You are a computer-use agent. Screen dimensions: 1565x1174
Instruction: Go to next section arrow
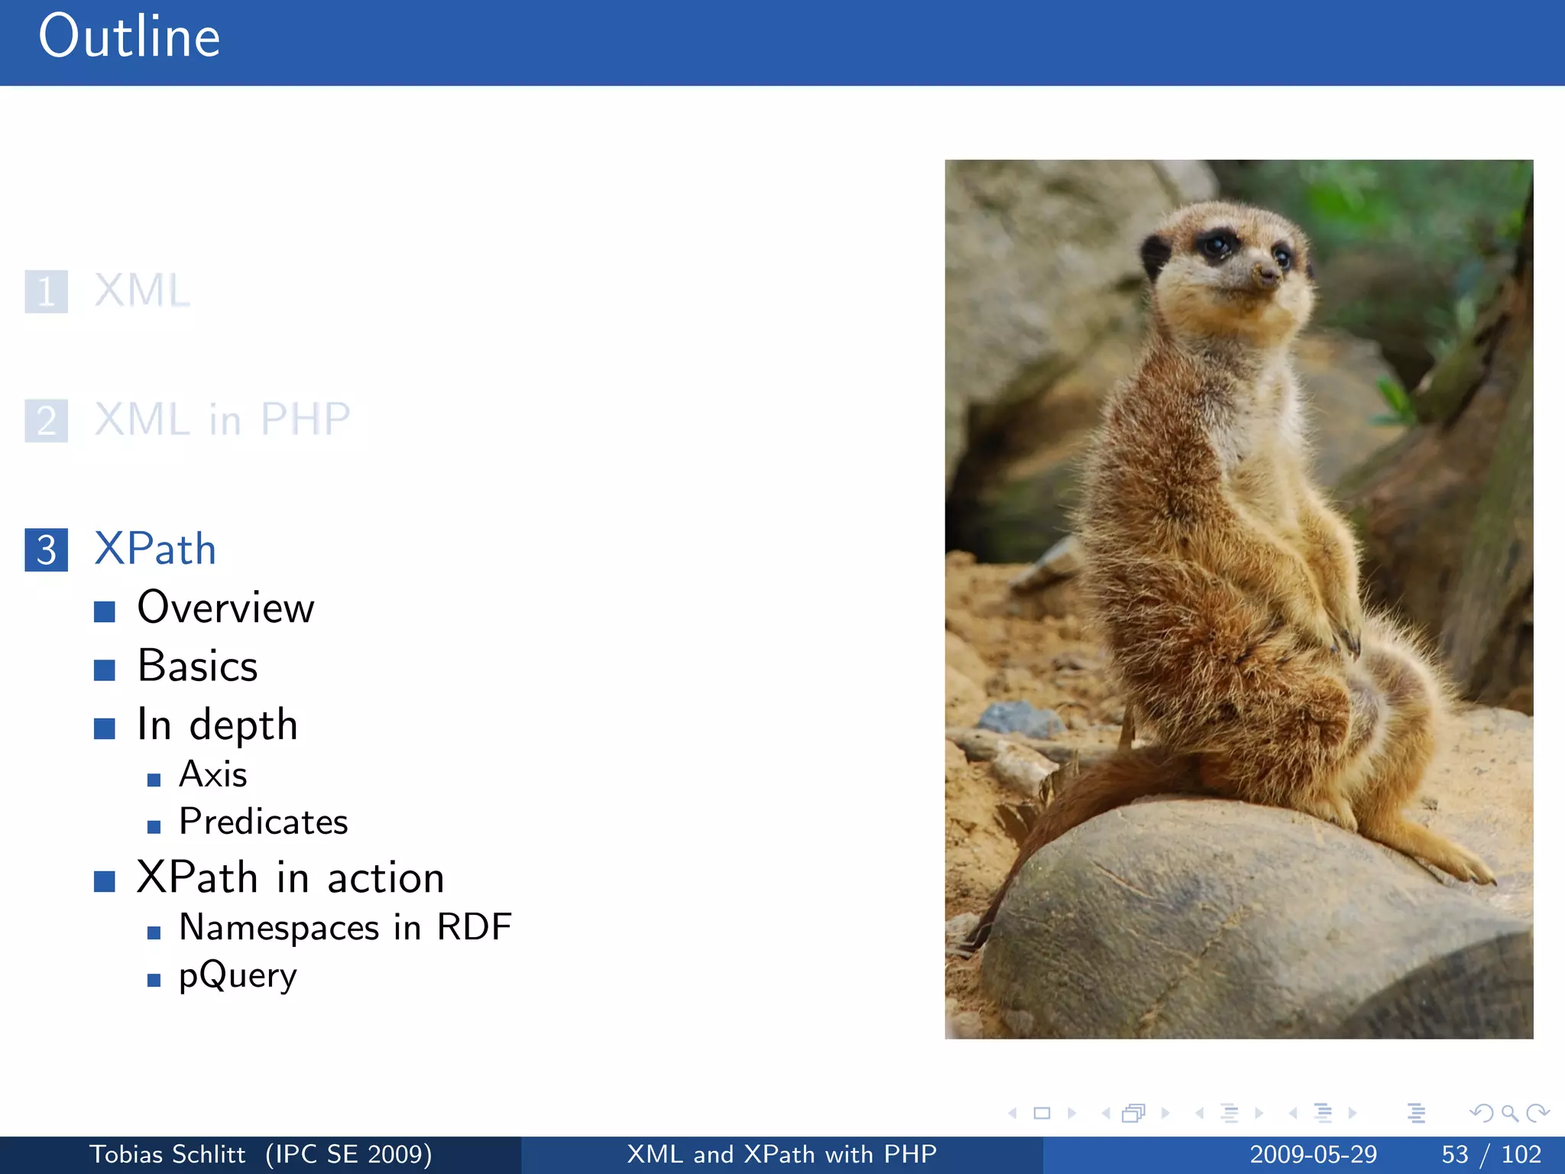point(1353,1114)
